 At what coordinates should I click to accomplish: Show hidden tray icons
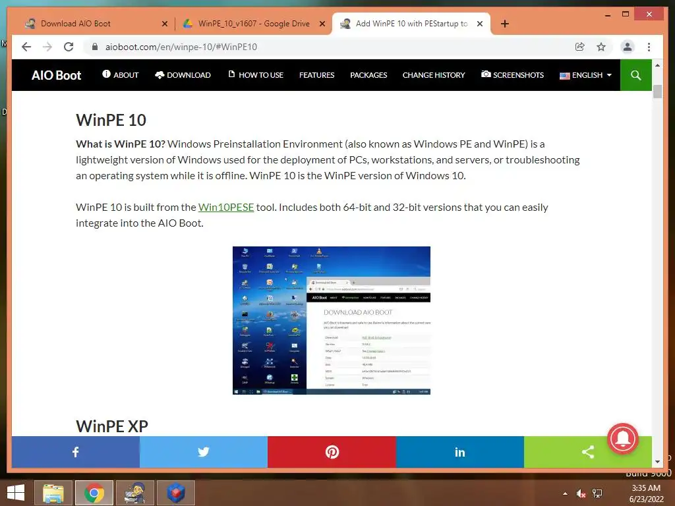(x=565, y=493)
